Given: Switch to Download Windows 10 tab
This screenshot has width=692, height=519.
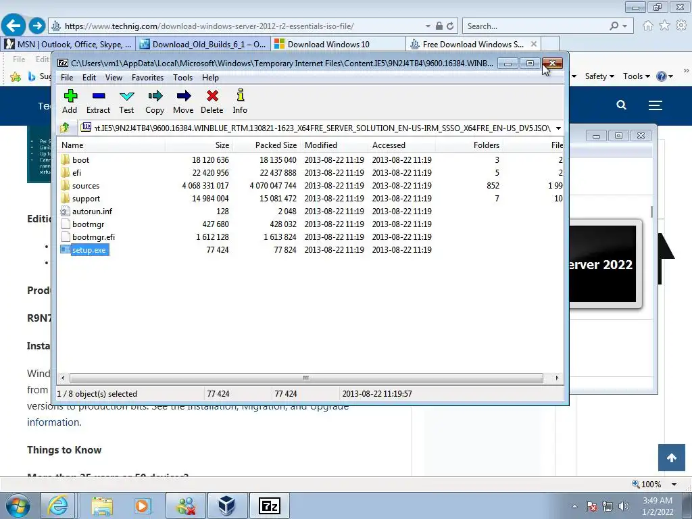Looking at the screenshot, I should click(x=338, y=44).
